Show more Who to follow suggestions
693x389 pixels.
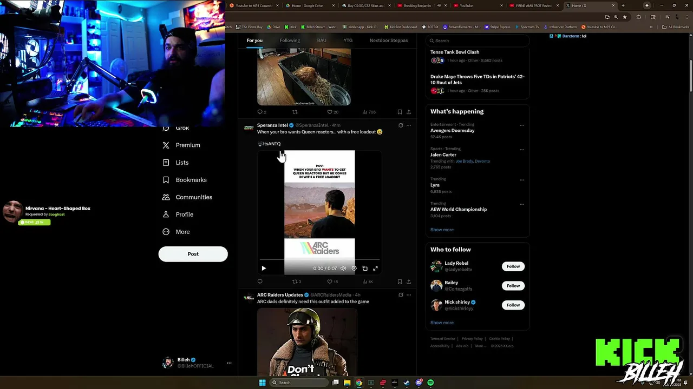click(442, 323)
